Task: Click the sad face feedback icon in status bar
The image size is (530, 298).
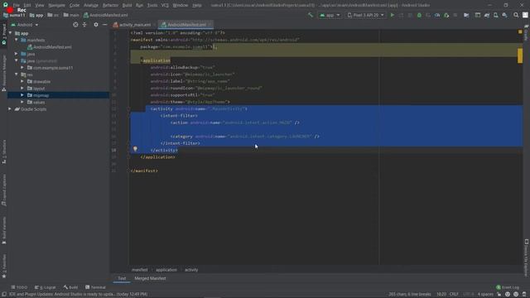Action: (x=516, y=295)
